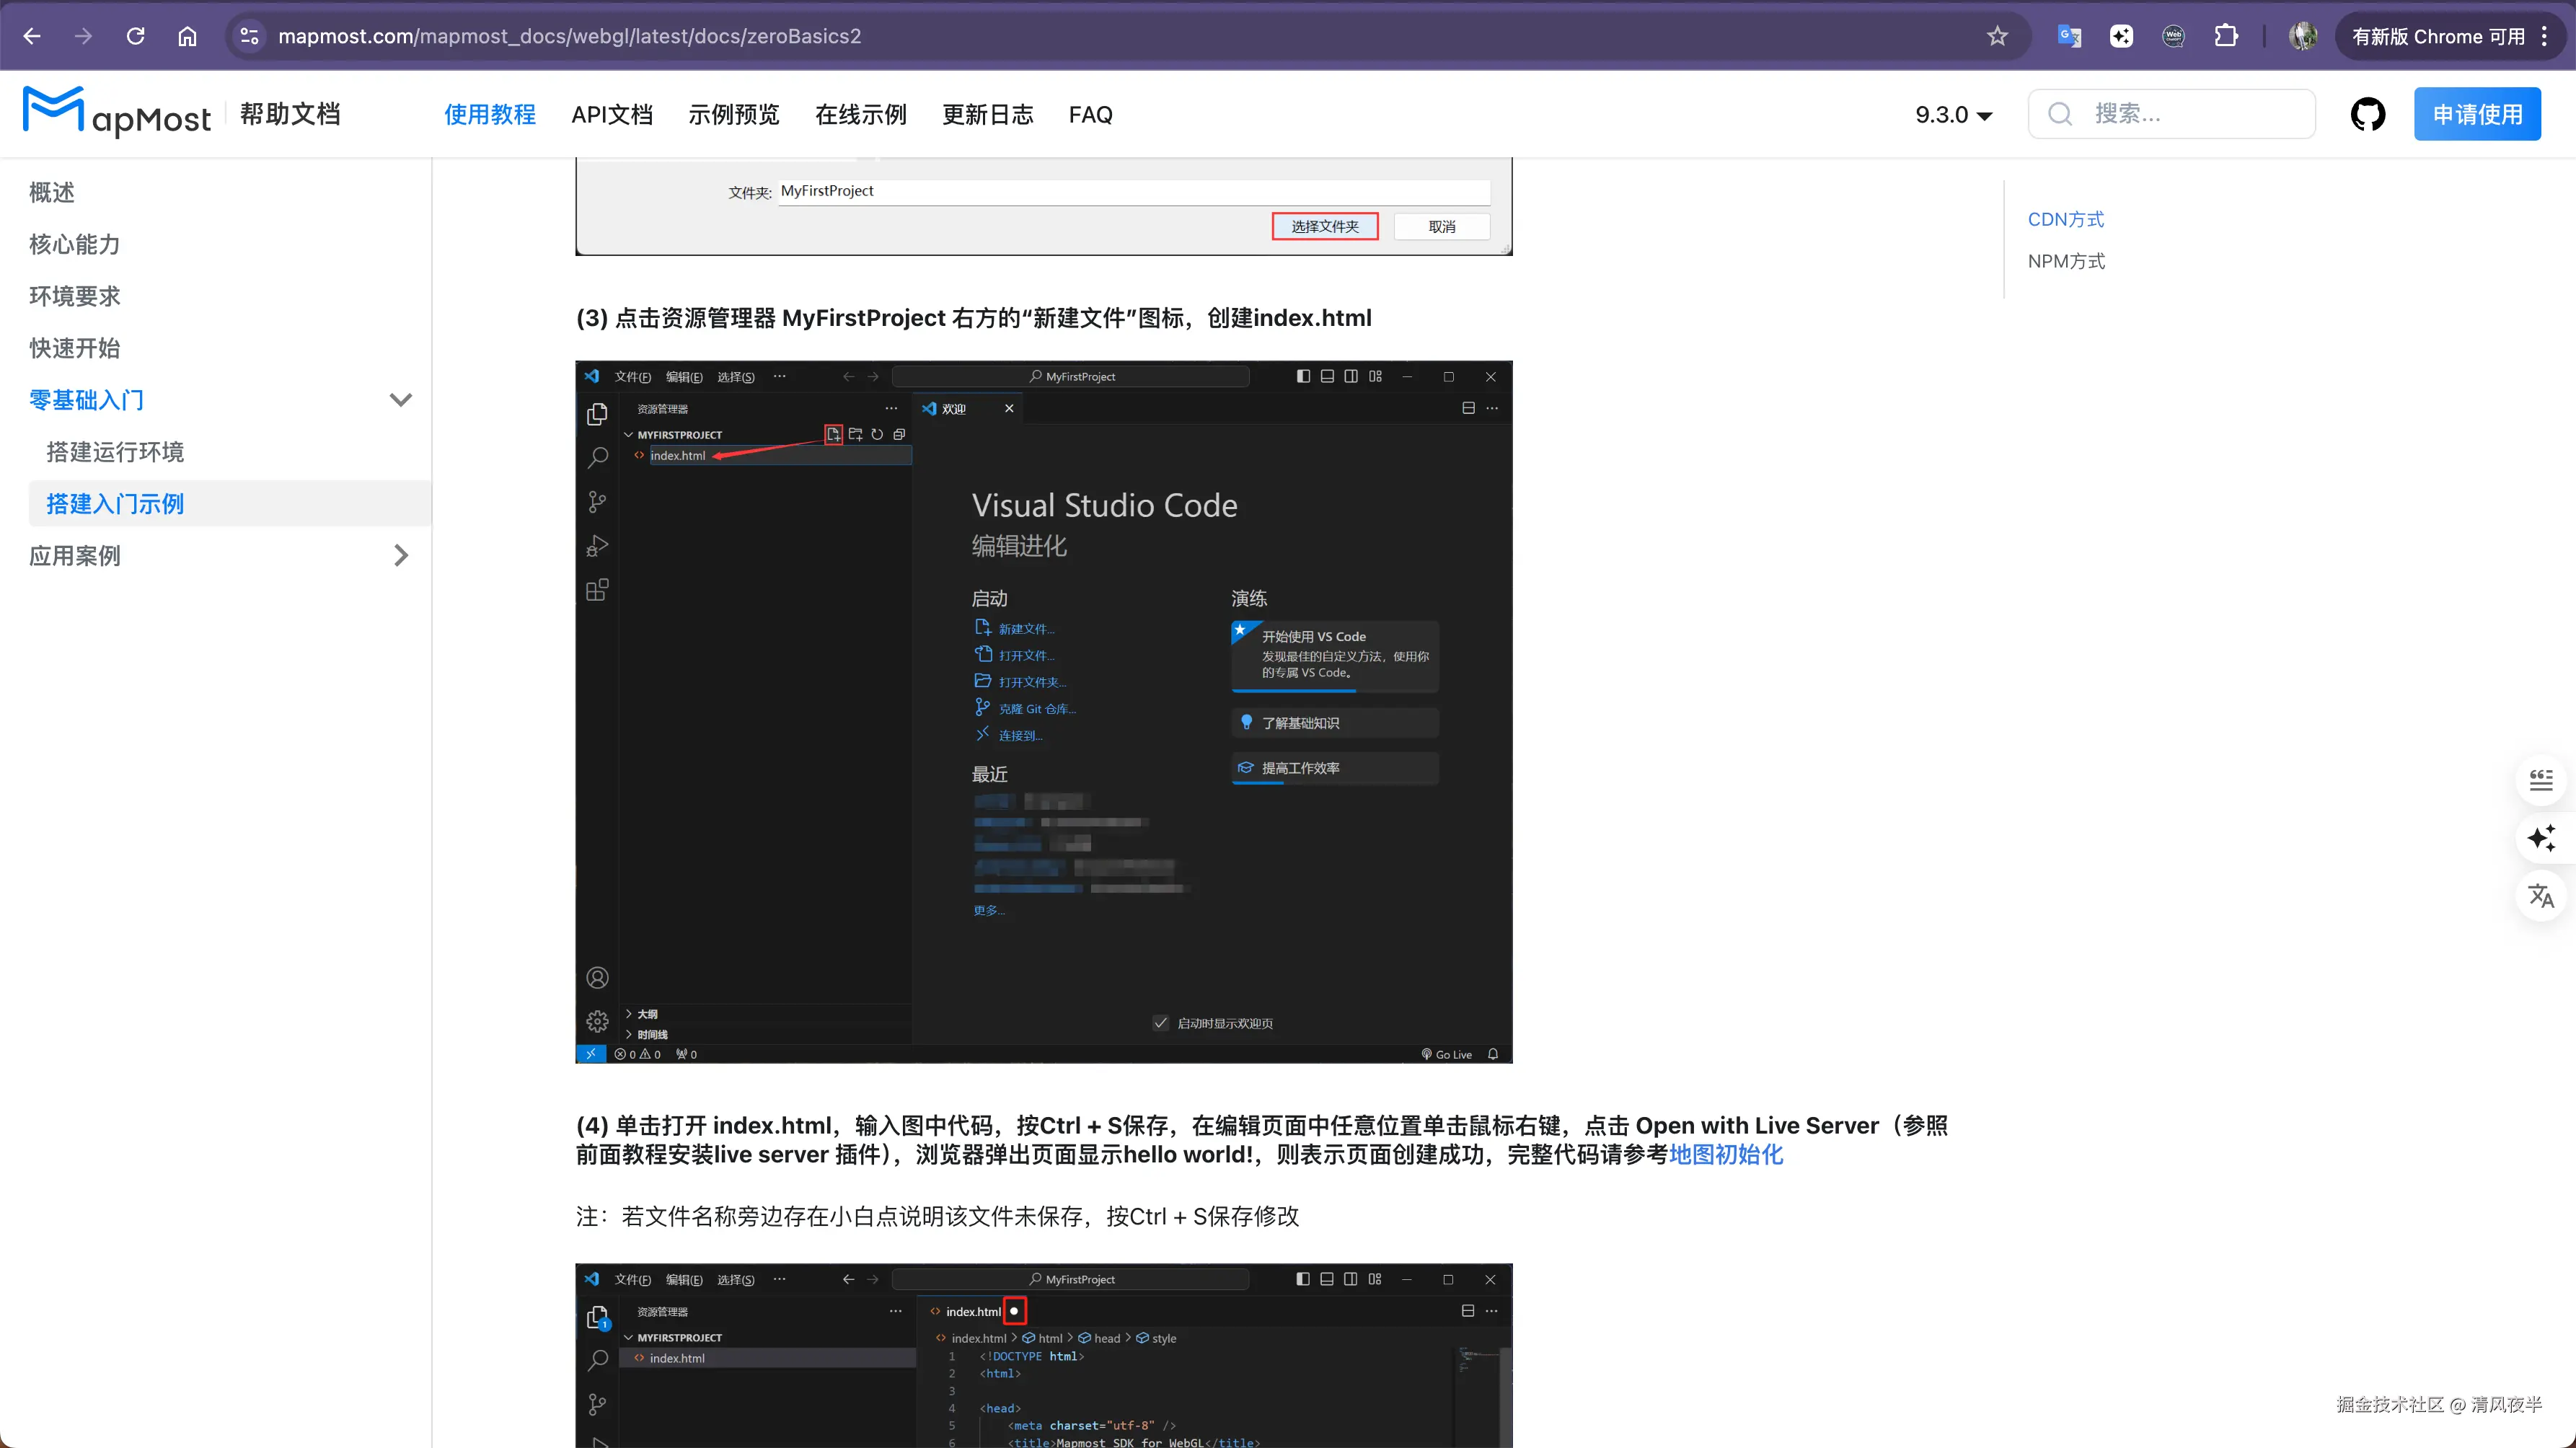Open the Chrome extensions puzzle icon
The width and height of the screenshot is (2576, 1448).
(x=2226, y=36)
